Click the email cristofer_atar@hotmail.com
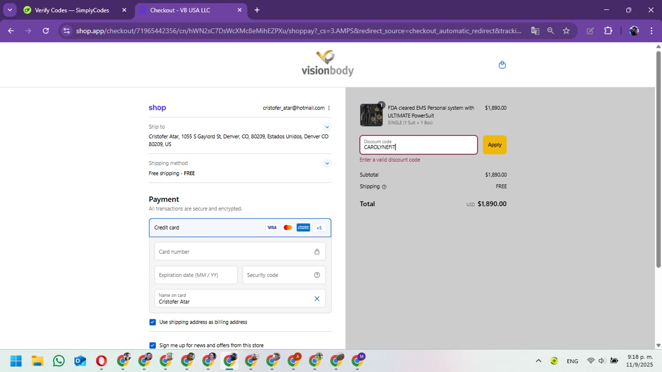This screenshot has height=372, width=662. pos(293,108)
